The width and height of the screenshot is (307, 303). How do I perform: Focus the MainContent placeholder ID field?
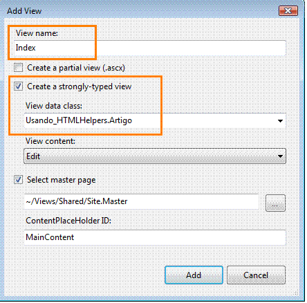[155, 237]
